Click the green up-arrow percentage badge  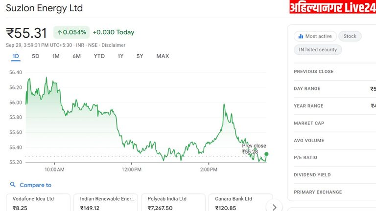pyautogui.click(x=71, y=32)
